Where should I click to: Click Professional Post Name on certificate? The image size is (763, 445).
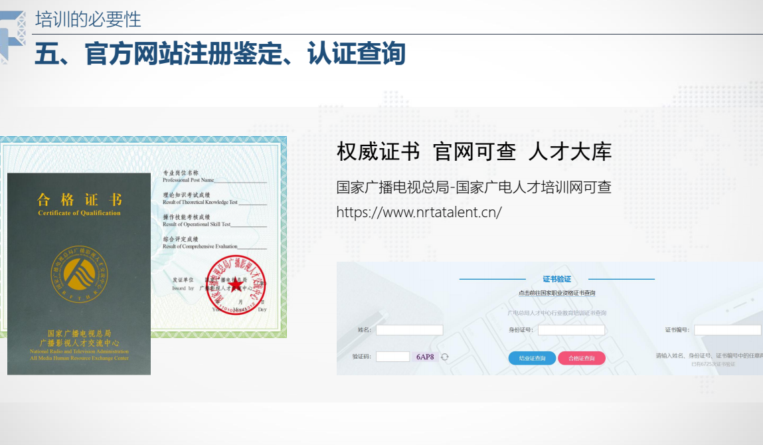pyautogui.click(x=189, y=180)
